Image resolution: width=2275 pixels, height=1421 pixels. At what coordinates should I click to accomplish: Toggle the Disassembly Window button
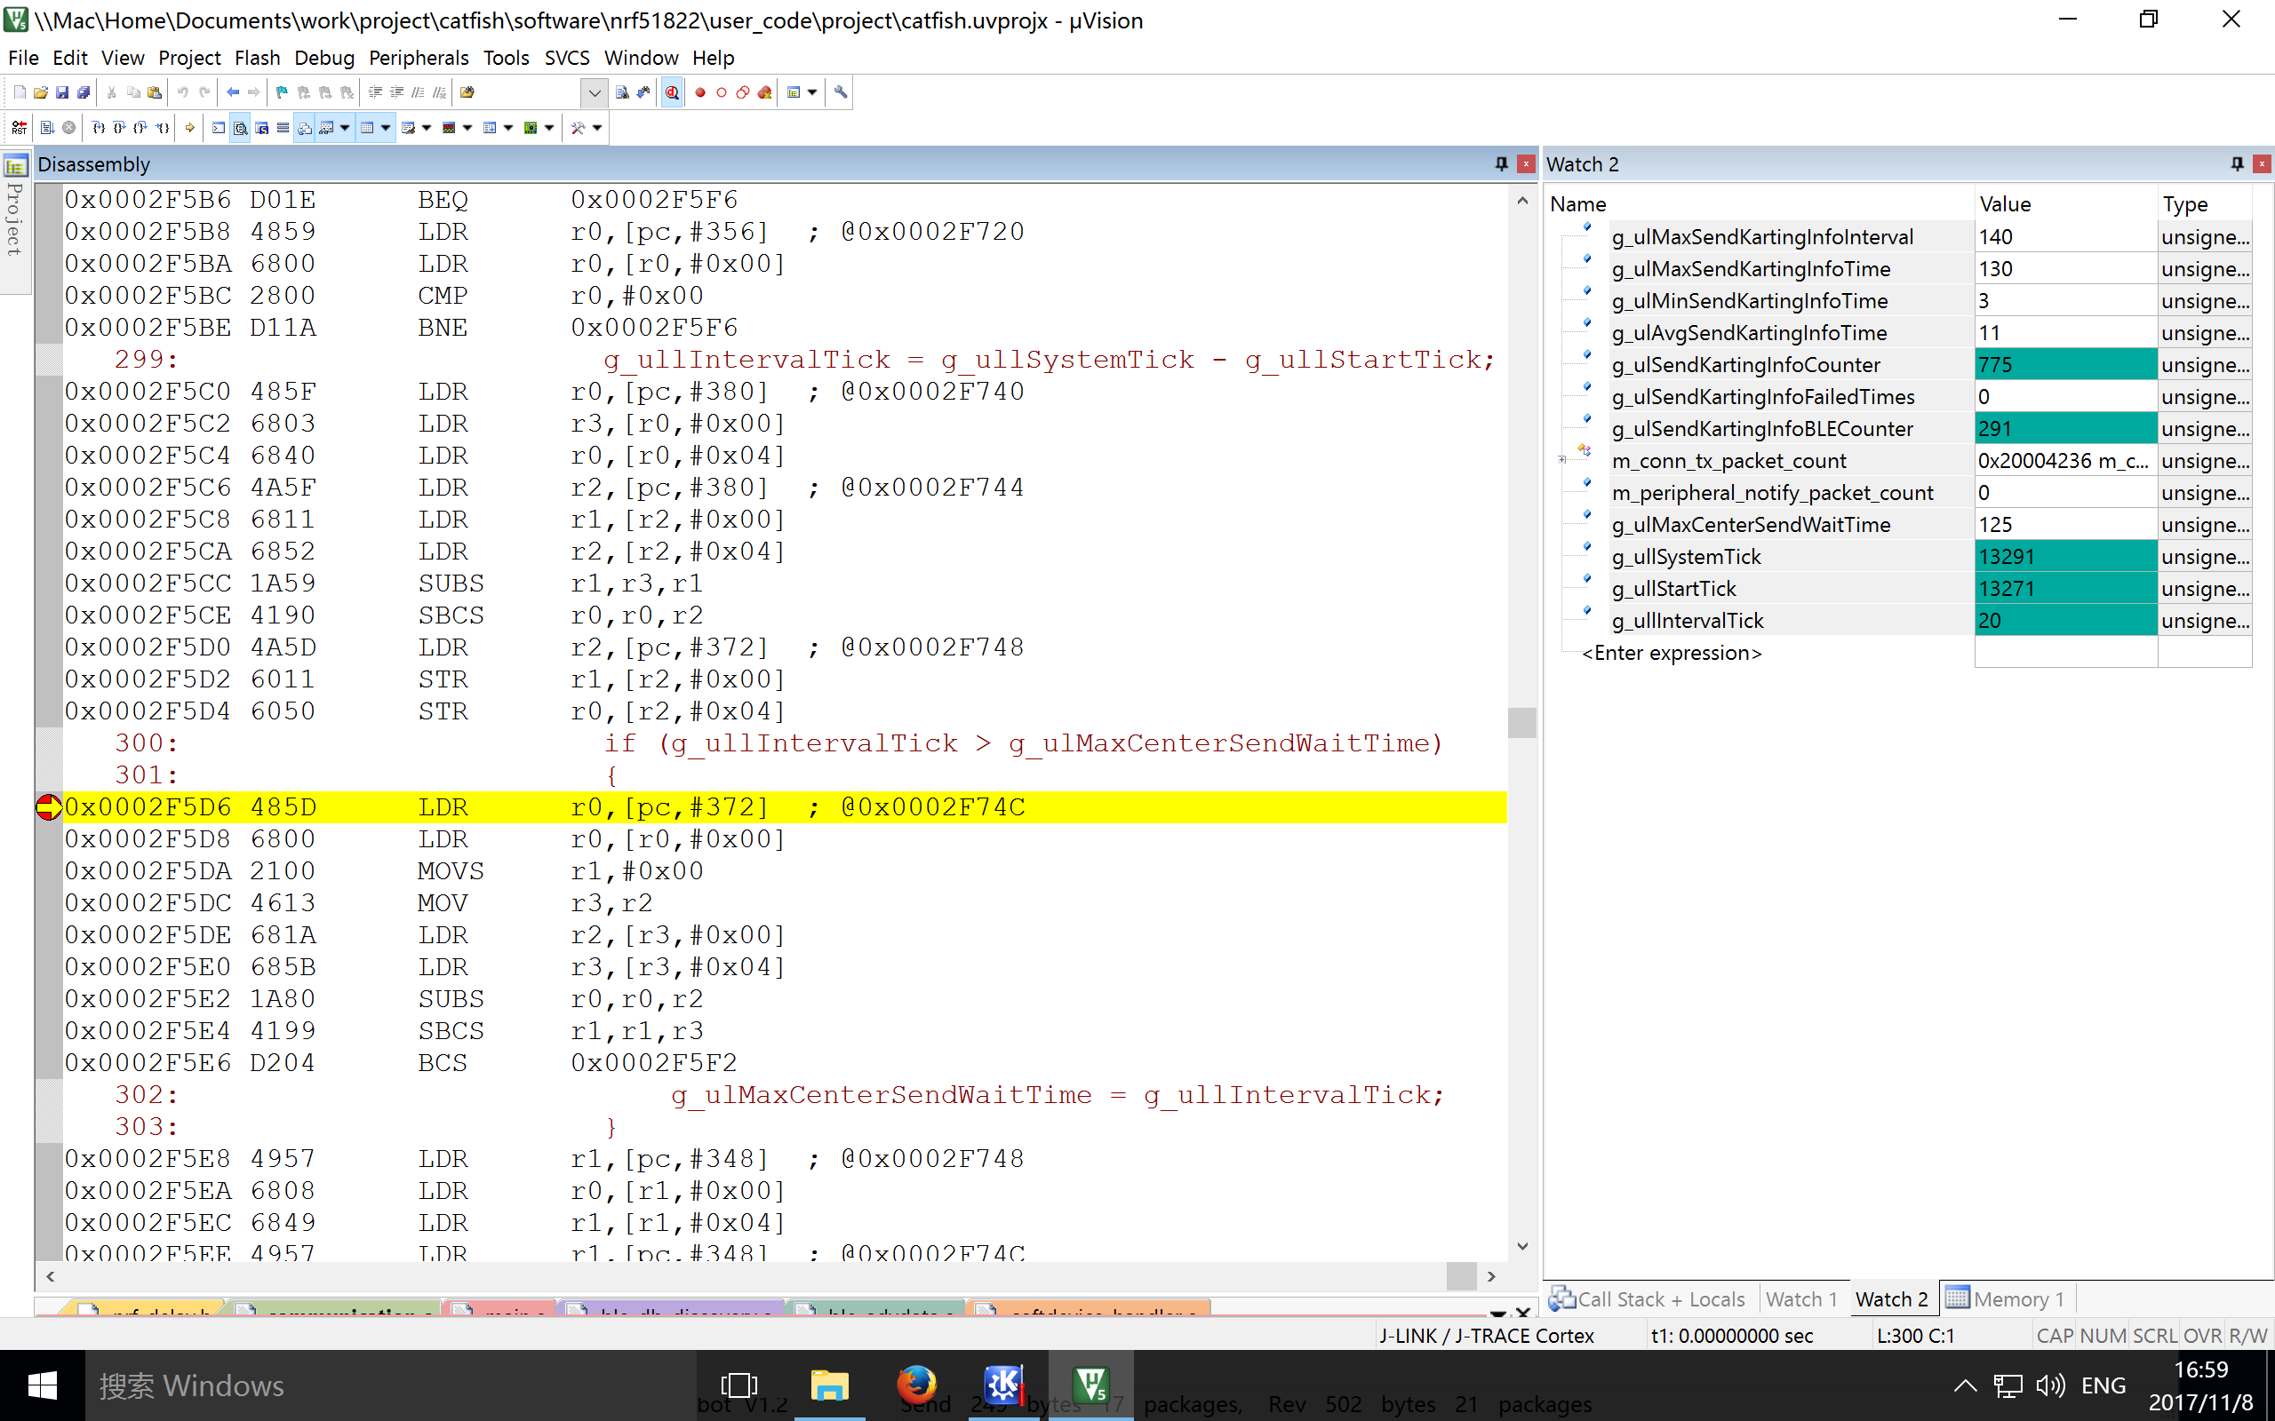point(241,128)
